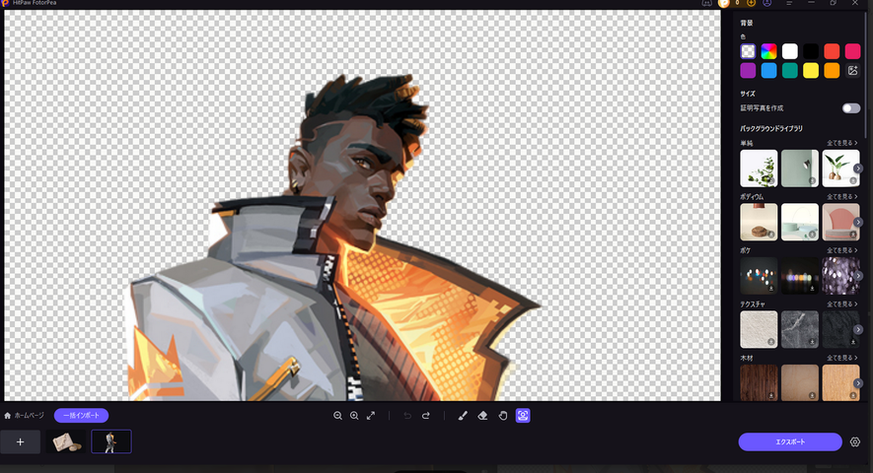The width and height of the screenshot is (873, 473).
Task: Choose the purple background swatch
Action: (748, 71)
